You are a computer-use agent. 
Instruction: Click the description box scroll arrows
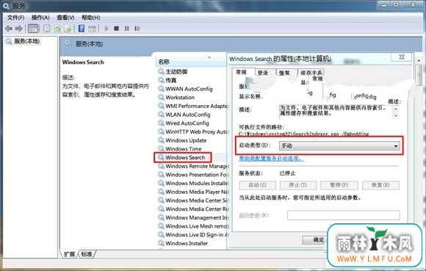coord(396,112)
